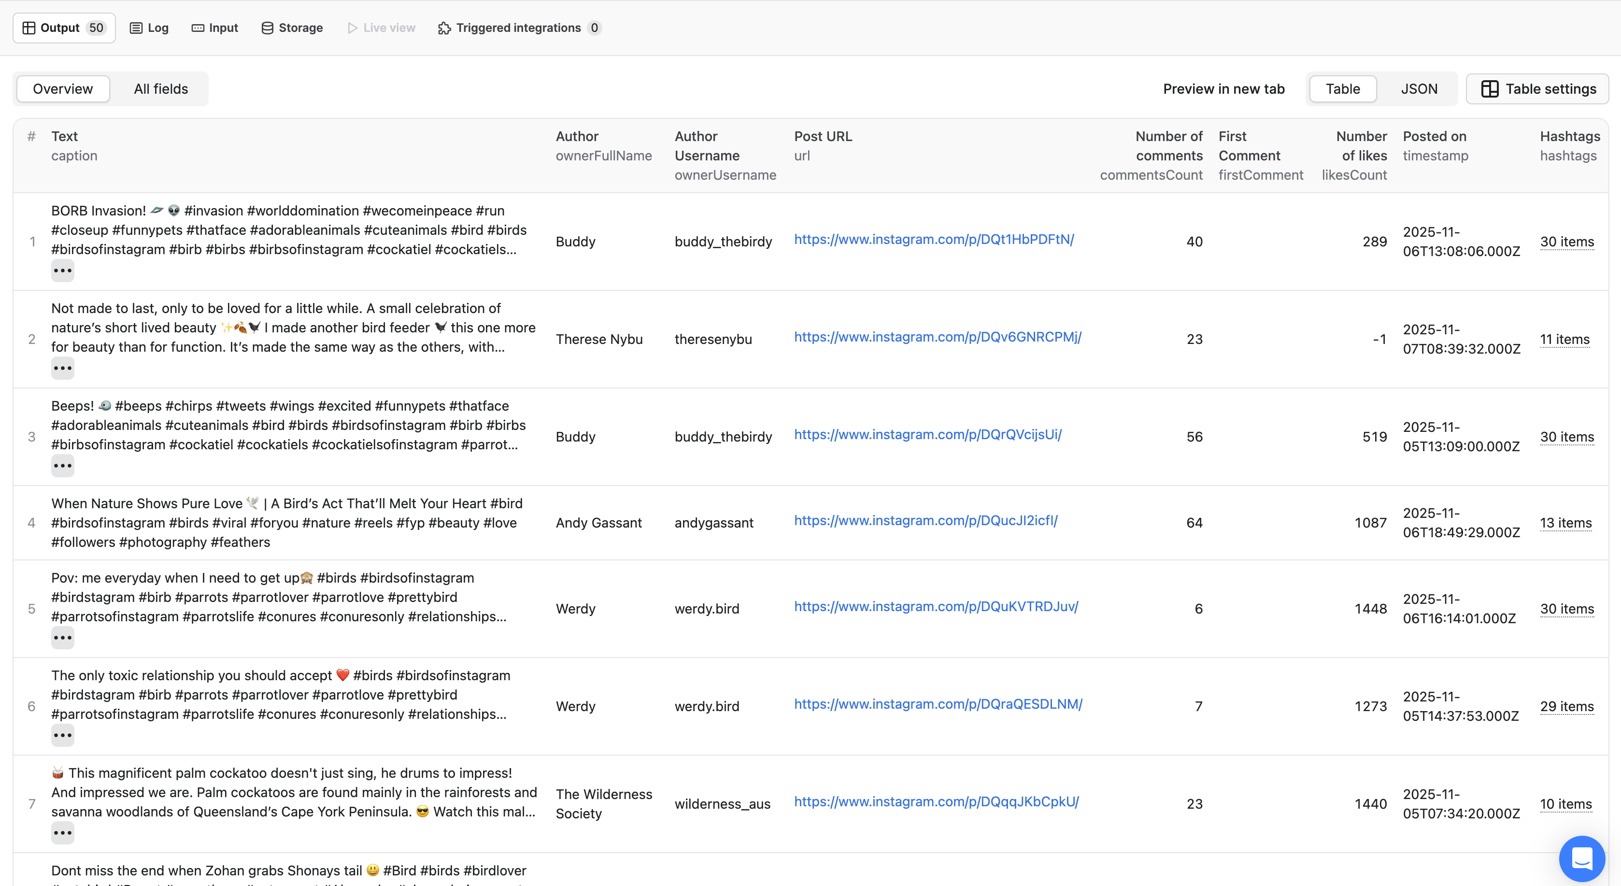
Task: Click the Number of likes column header
Action: [1361, 146]
